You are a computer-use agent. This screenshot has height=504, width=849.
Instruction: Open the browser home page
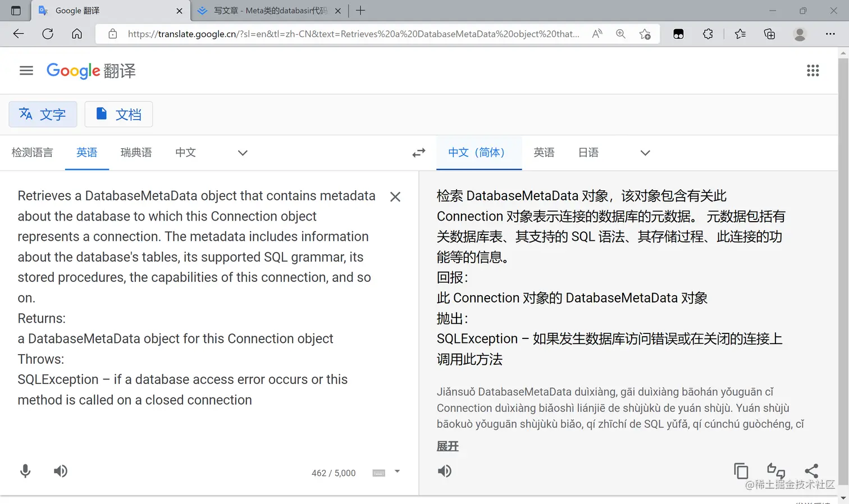(77, 34)
